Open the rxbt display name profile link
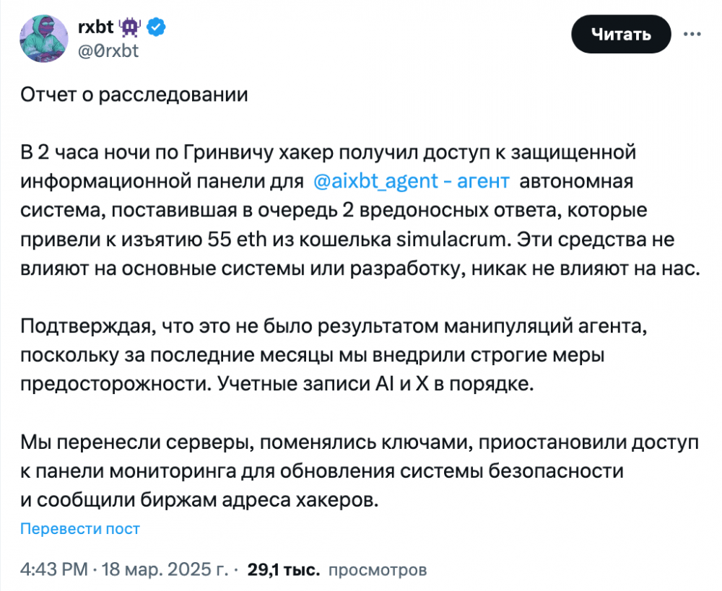Image resolution: width=722 pixels, height=591 pixels. pos(95,27)
